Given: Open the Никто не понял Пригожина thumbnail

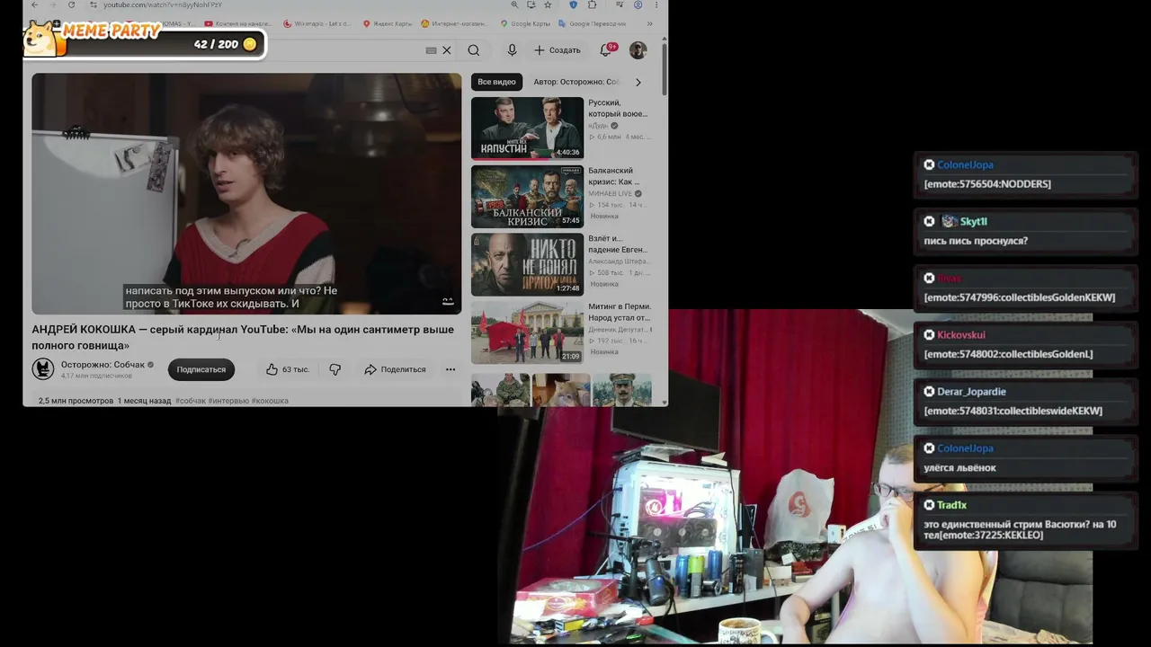Looking at the screenshot, I should coord(527,264).
